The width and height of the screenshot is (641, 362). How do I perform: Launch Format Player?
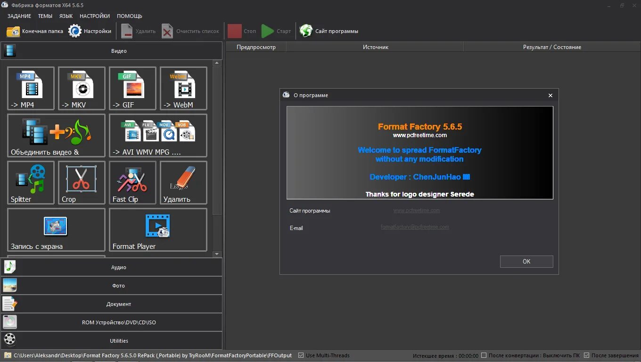[158, 230]
